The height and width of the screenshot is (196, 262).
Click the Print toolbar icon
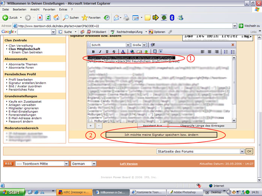(127, 18)
